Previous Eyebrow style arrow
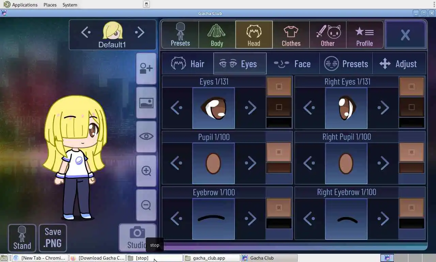Image resolution: width=436 pixels, height=262 pixels. coord(177,218)
